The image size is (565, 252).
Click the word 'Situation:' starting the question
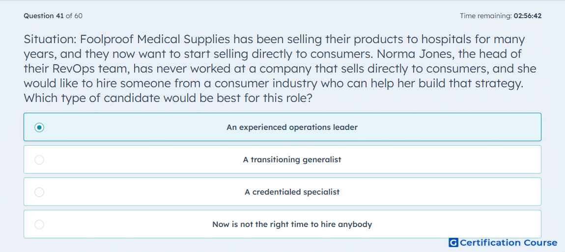coord(51,40)
